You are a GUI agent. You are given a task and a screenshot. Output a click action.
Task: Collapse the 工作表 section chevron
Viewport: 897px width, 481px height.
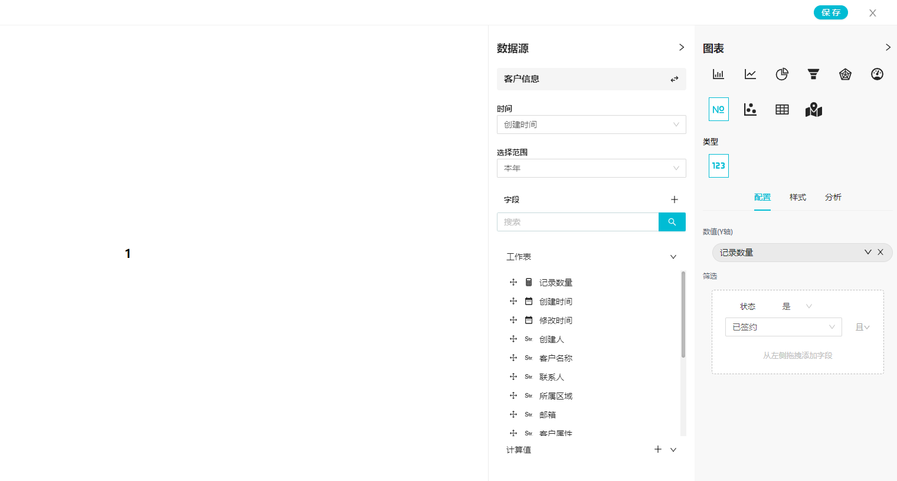(673, 257)
